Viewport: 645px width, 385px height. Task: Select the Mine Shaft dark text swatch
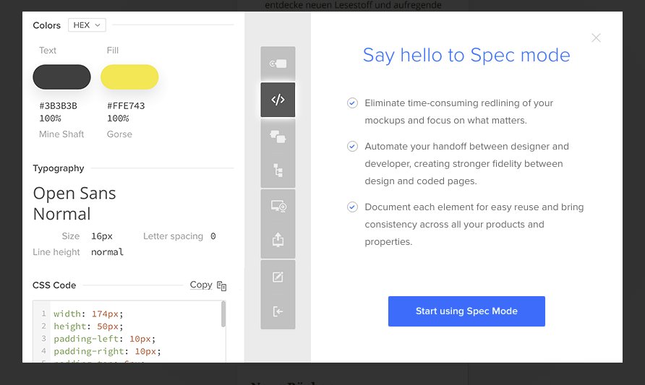tap(61, 77)
